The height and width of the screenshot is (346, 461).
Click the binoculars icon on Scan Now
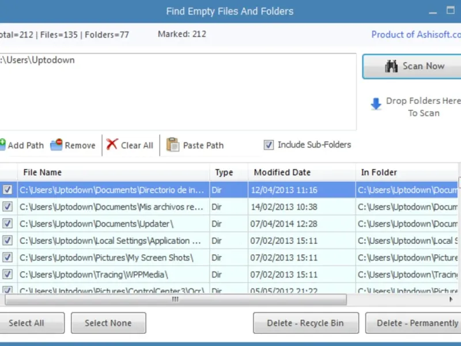pyautogui.click(x=392, y=66)
